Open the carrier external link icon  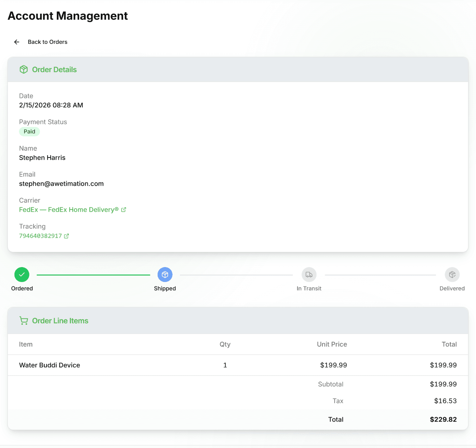[124, 210]
